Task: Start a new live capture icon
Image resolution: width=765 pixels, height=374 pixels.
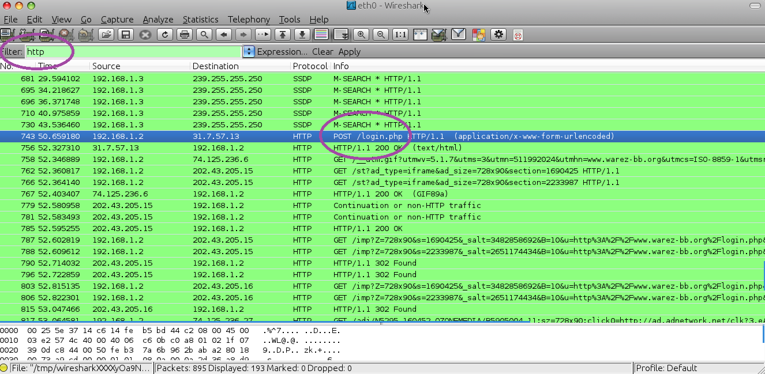Action: point(47,35)
